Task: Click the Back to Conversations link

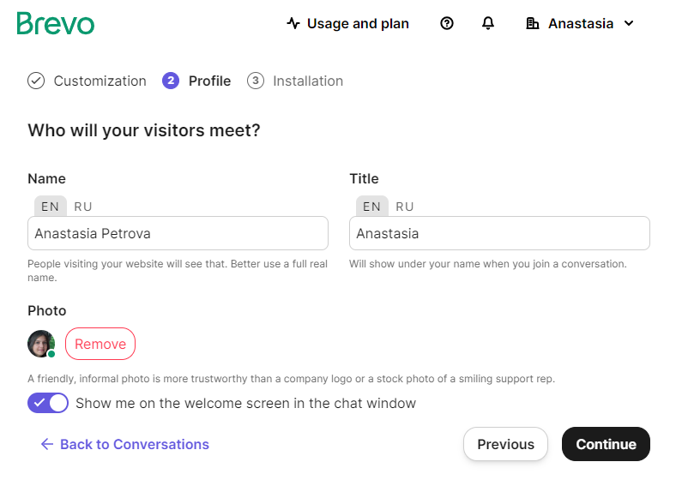Action: point(124,444)
